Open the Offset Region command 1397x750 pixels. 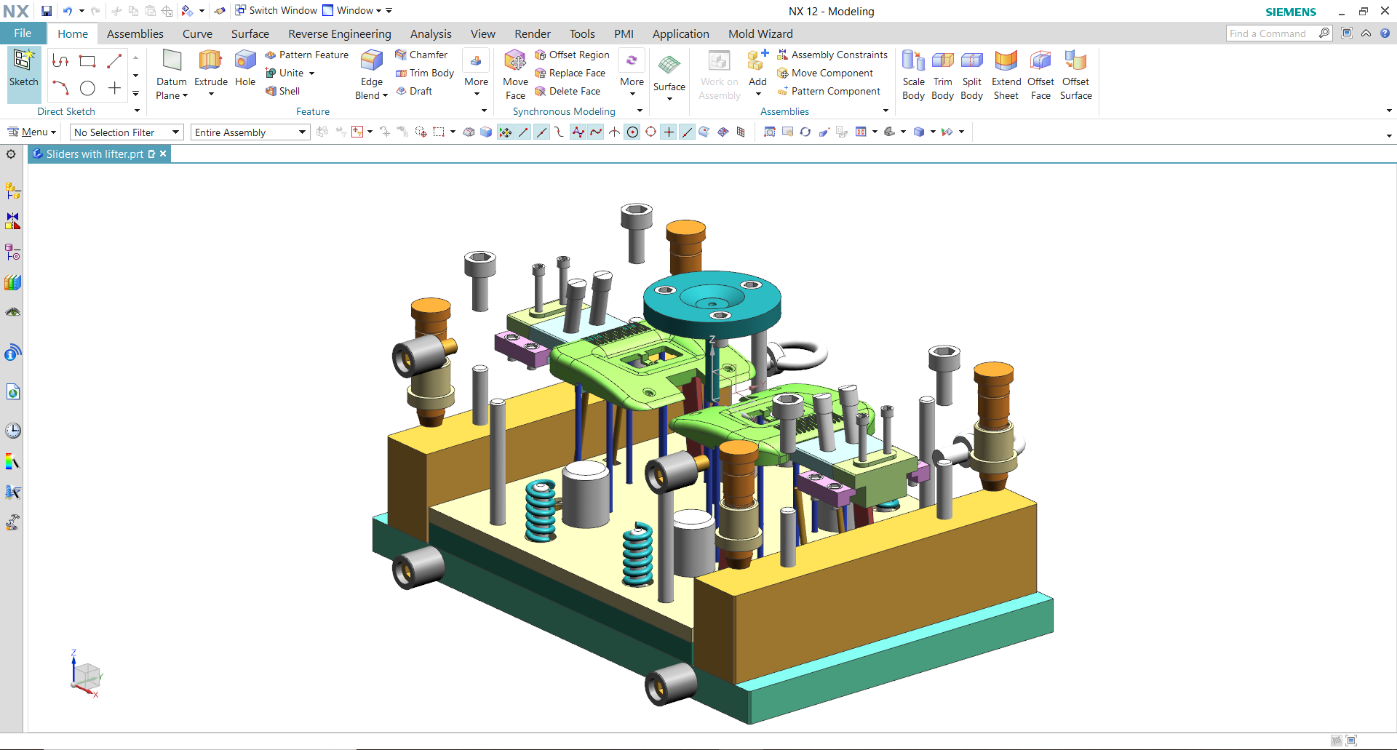click(572, 55)
